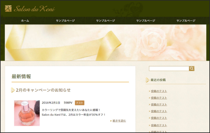Click the gold K logo icon
Image resolution: width=210 pixels, height=133 pixels.
(x=8, y=9)
